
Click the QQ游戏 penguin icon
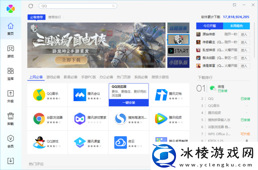pos(39,142)
